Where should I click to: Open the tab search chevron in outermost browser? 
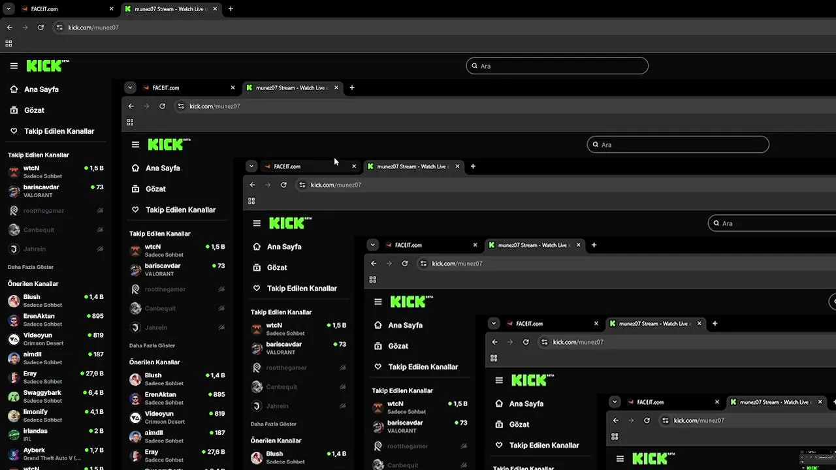tap(8, 9)
